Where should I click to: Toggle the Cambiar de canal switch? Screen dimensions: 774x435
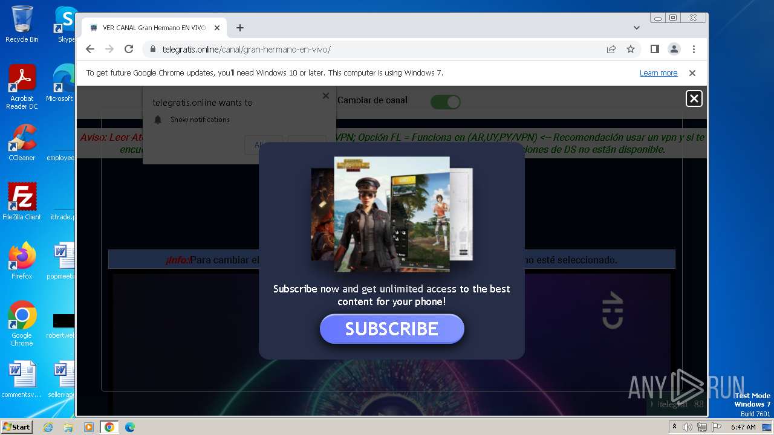446,102
